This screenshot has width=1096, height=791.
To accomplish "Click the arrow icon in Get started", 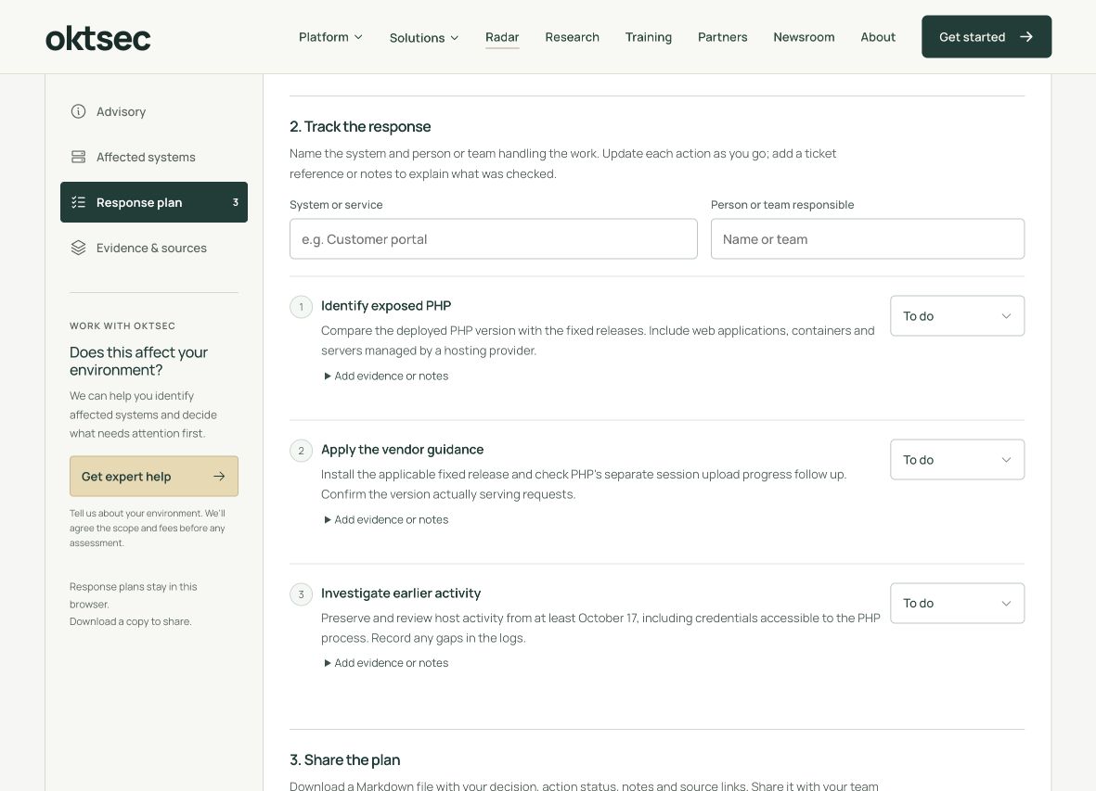I will [1026, 36].
